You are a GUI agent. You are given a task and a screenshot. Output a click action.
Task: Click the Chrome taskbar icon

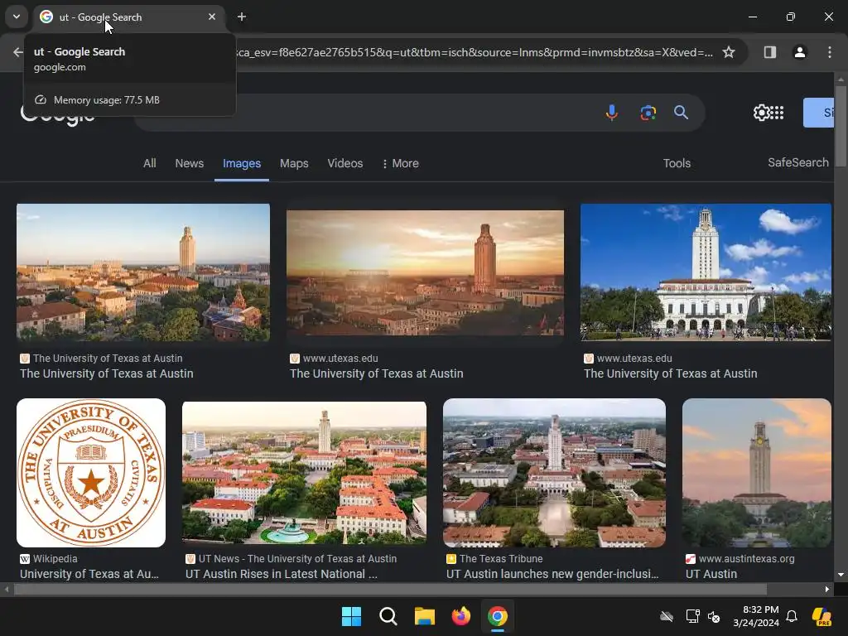click(498, 616)
